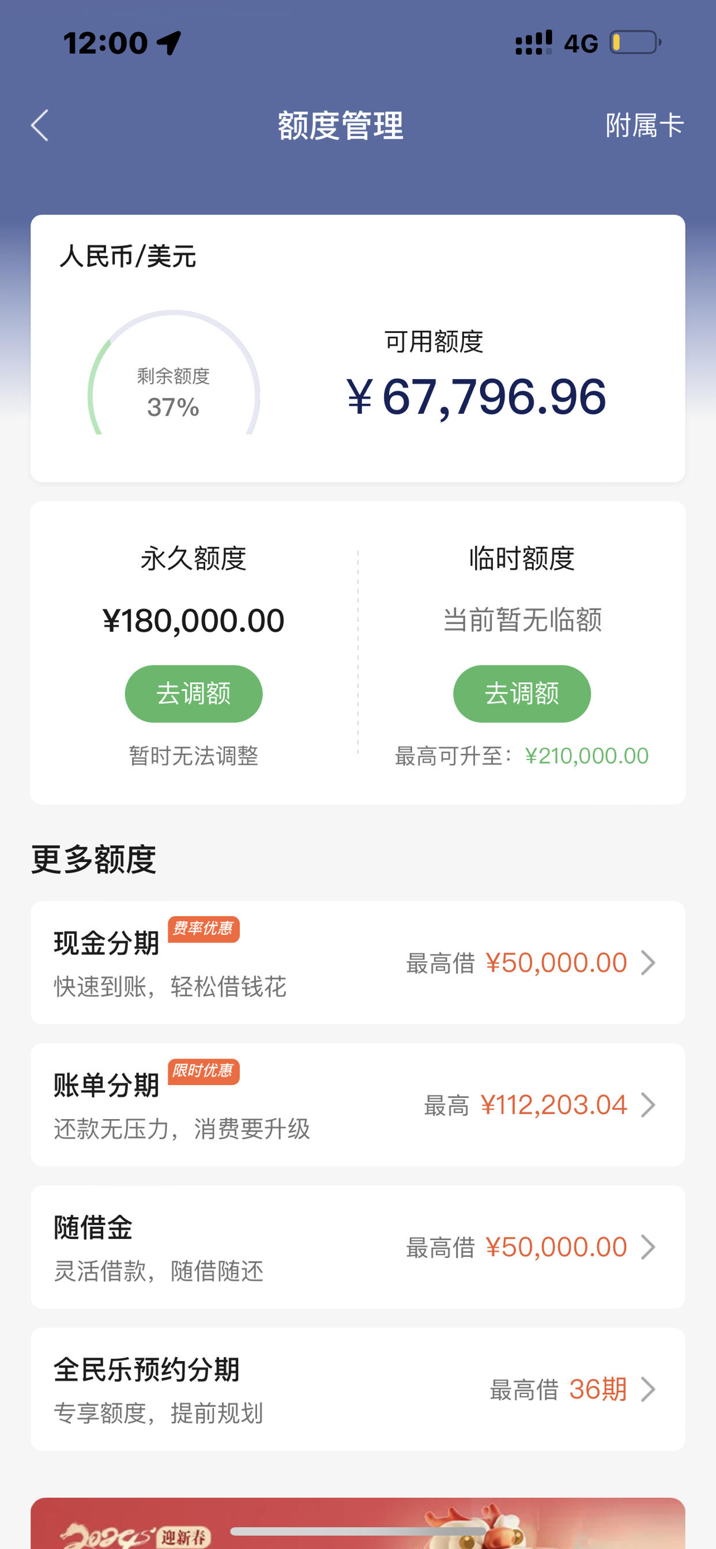Expand the 随借金 chevron arrow
This screenshot has width=716, height=1549.
coord(648,1247)
